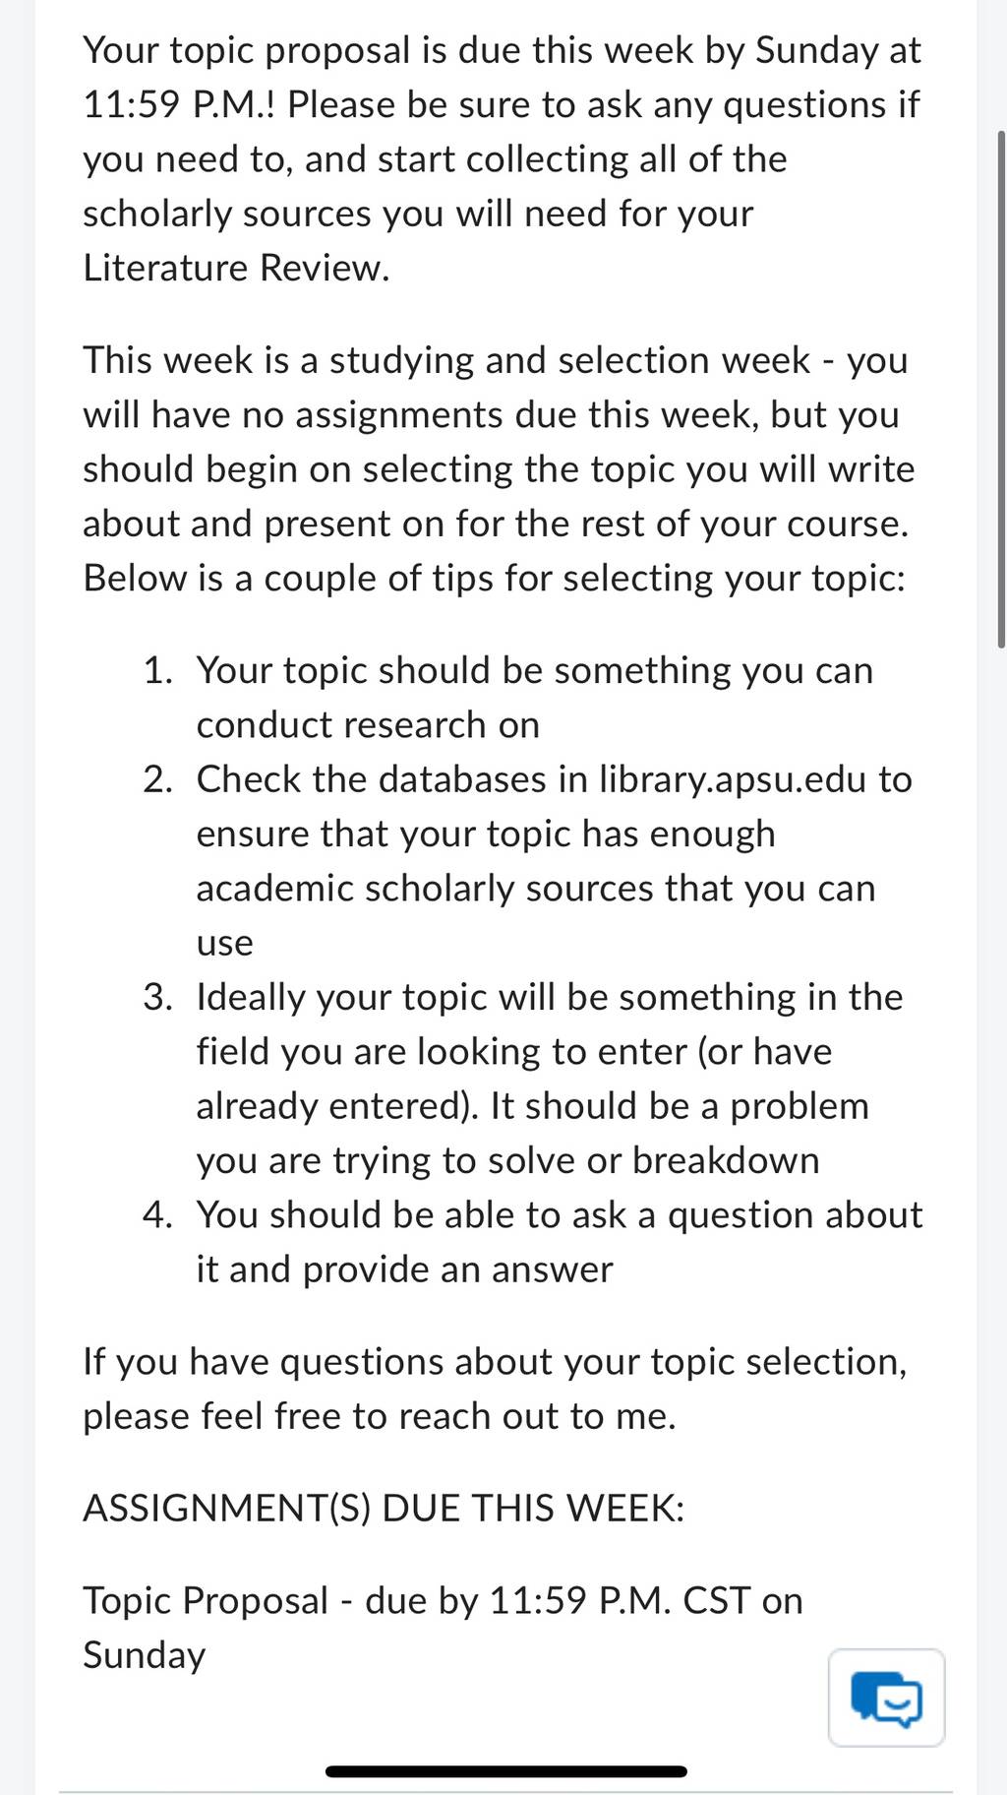Click the 11:59 P.M.! deadline text

(179, 104)
